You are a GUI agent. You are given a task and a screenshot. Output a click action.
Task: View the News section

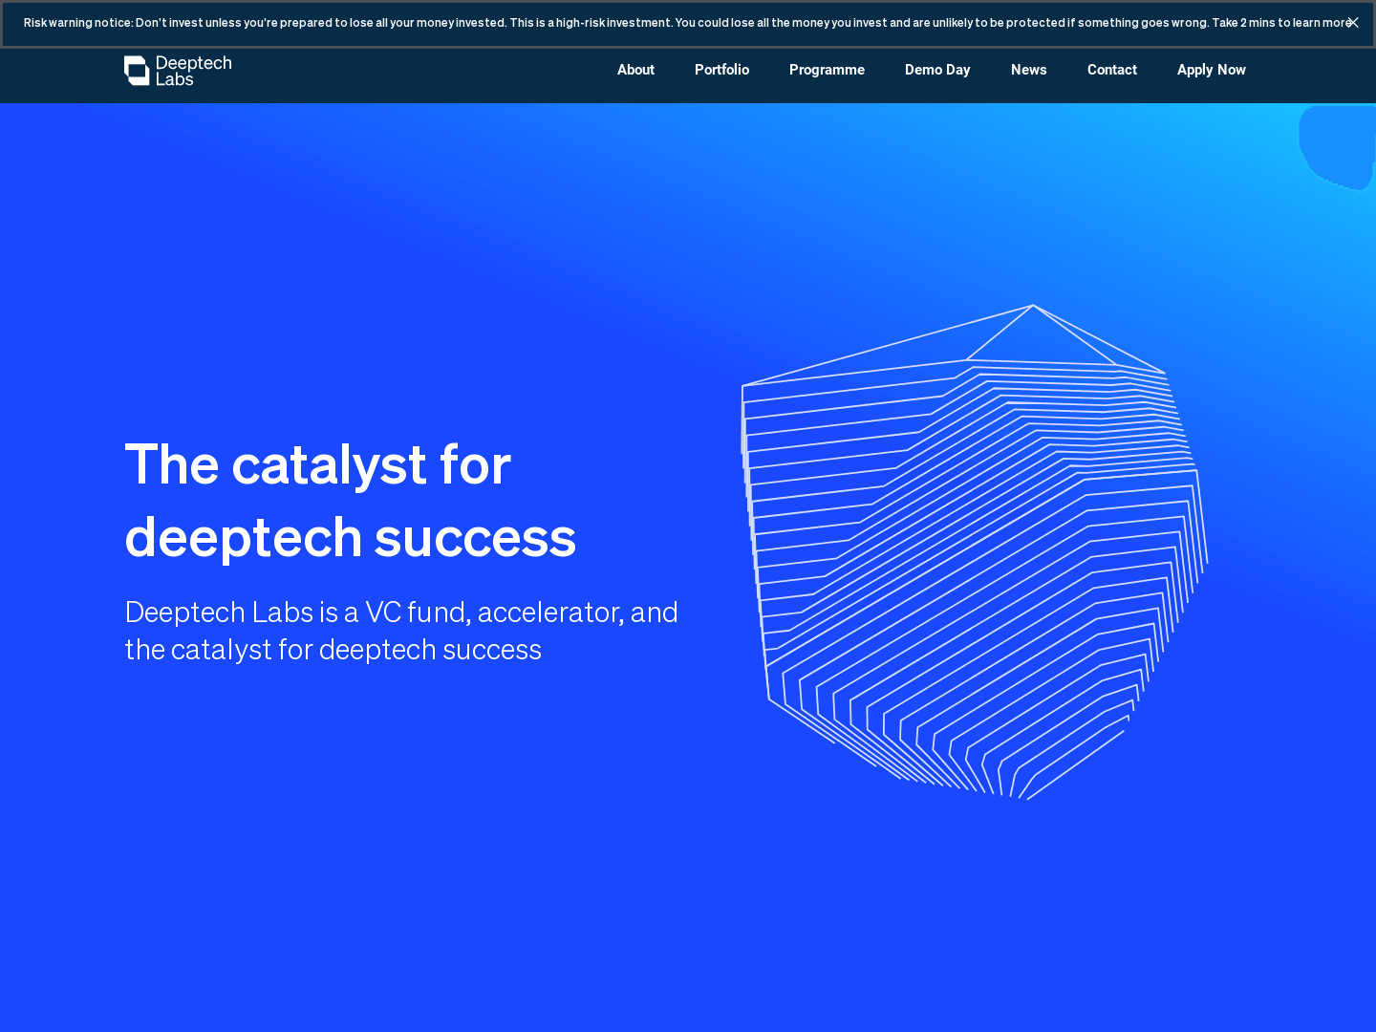[x=1028, y=70]
